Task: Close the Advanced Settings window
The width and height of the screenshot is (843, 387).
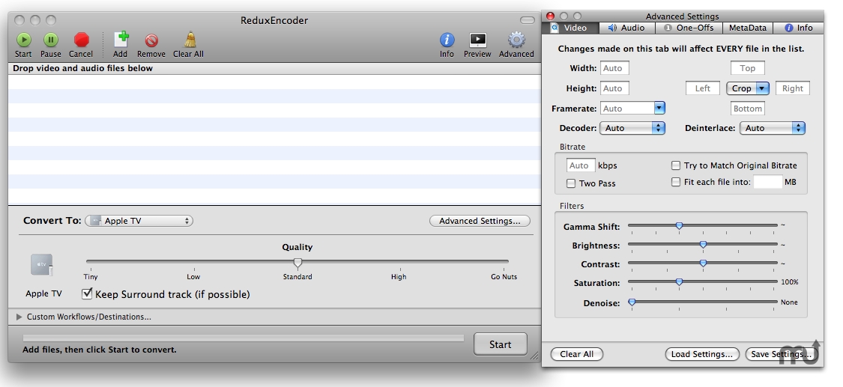Action: [550, 16]
